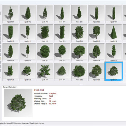Screen dimensions: 126x126
Task: Click the large Current Selection preview image
Action: (18, 103)
